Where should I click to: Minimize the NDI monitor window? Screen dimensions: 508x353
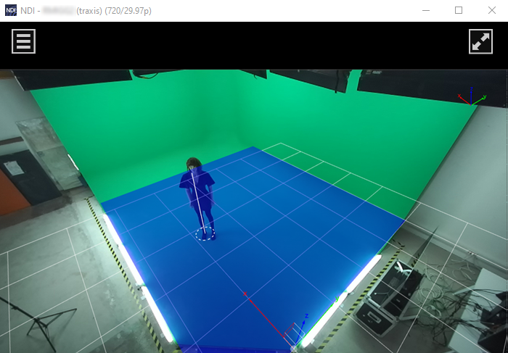coord(425,11)
